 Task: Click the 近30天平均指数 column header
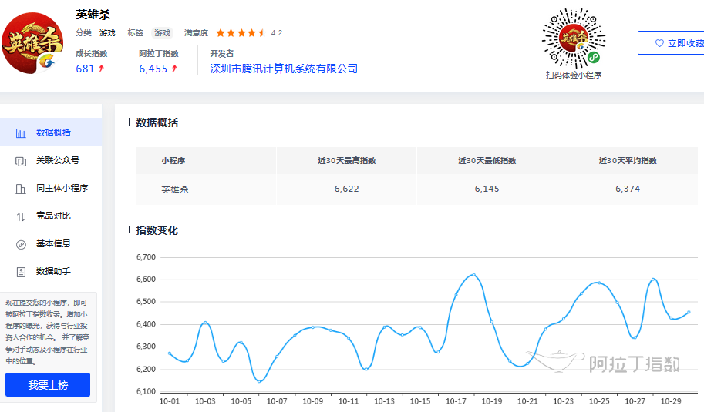[628, 160]
